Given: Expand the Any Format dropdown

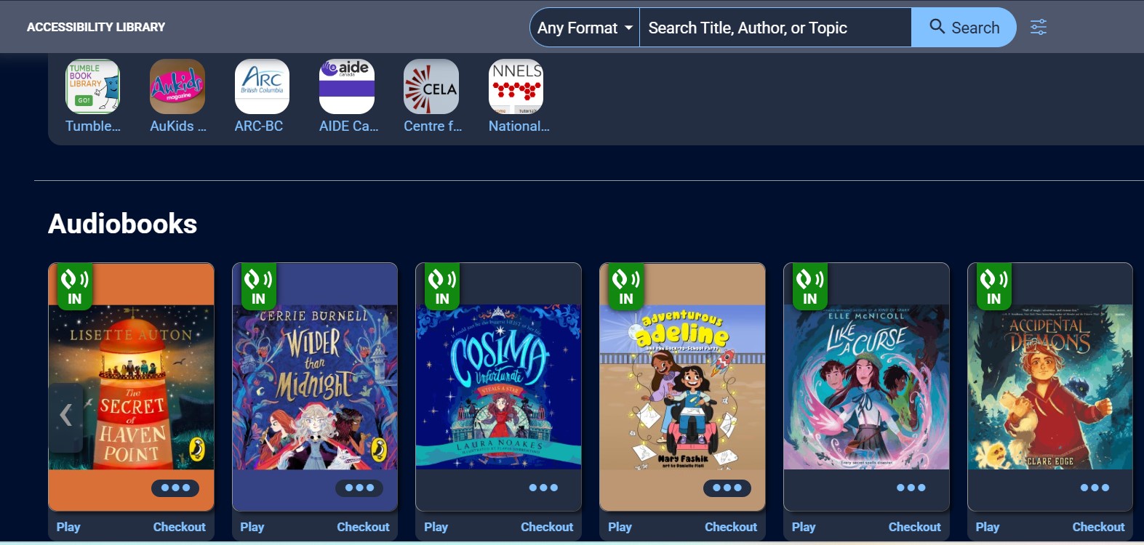Looking at the screenshot, I should pos(585,28).
